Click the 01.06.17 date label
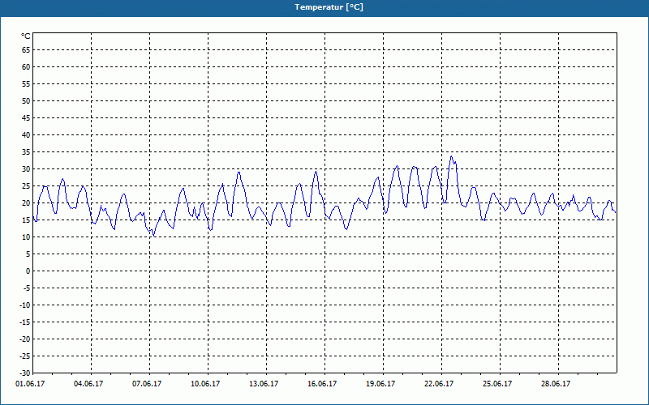The width and height of the screenshot is (649, 405). tap(30, 384)
